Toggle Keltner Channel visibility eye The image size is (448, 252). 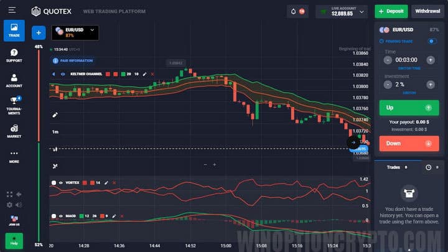tap(63, 74)
